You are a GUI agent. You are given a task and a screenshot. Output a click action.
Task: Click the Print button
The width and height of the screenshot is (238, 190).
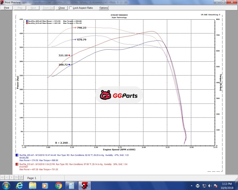tap(6, 8)
